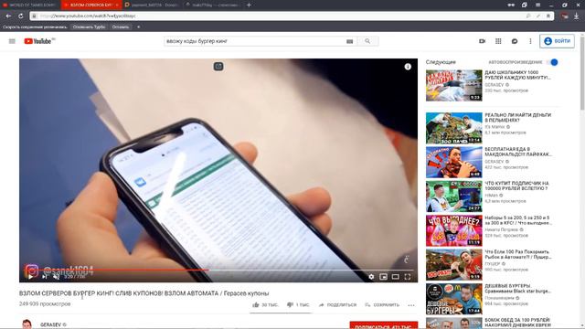Viewport: 585px width, 329px height.
Task: Click the ВОЙТИ sign-in button
Action: 557,41
